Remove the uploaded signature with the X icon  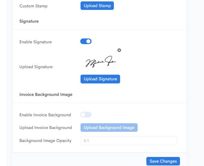pos(119,50)
